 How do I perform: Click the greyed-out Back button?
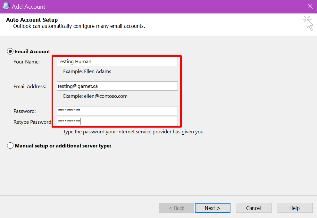[x=176, y=208]
